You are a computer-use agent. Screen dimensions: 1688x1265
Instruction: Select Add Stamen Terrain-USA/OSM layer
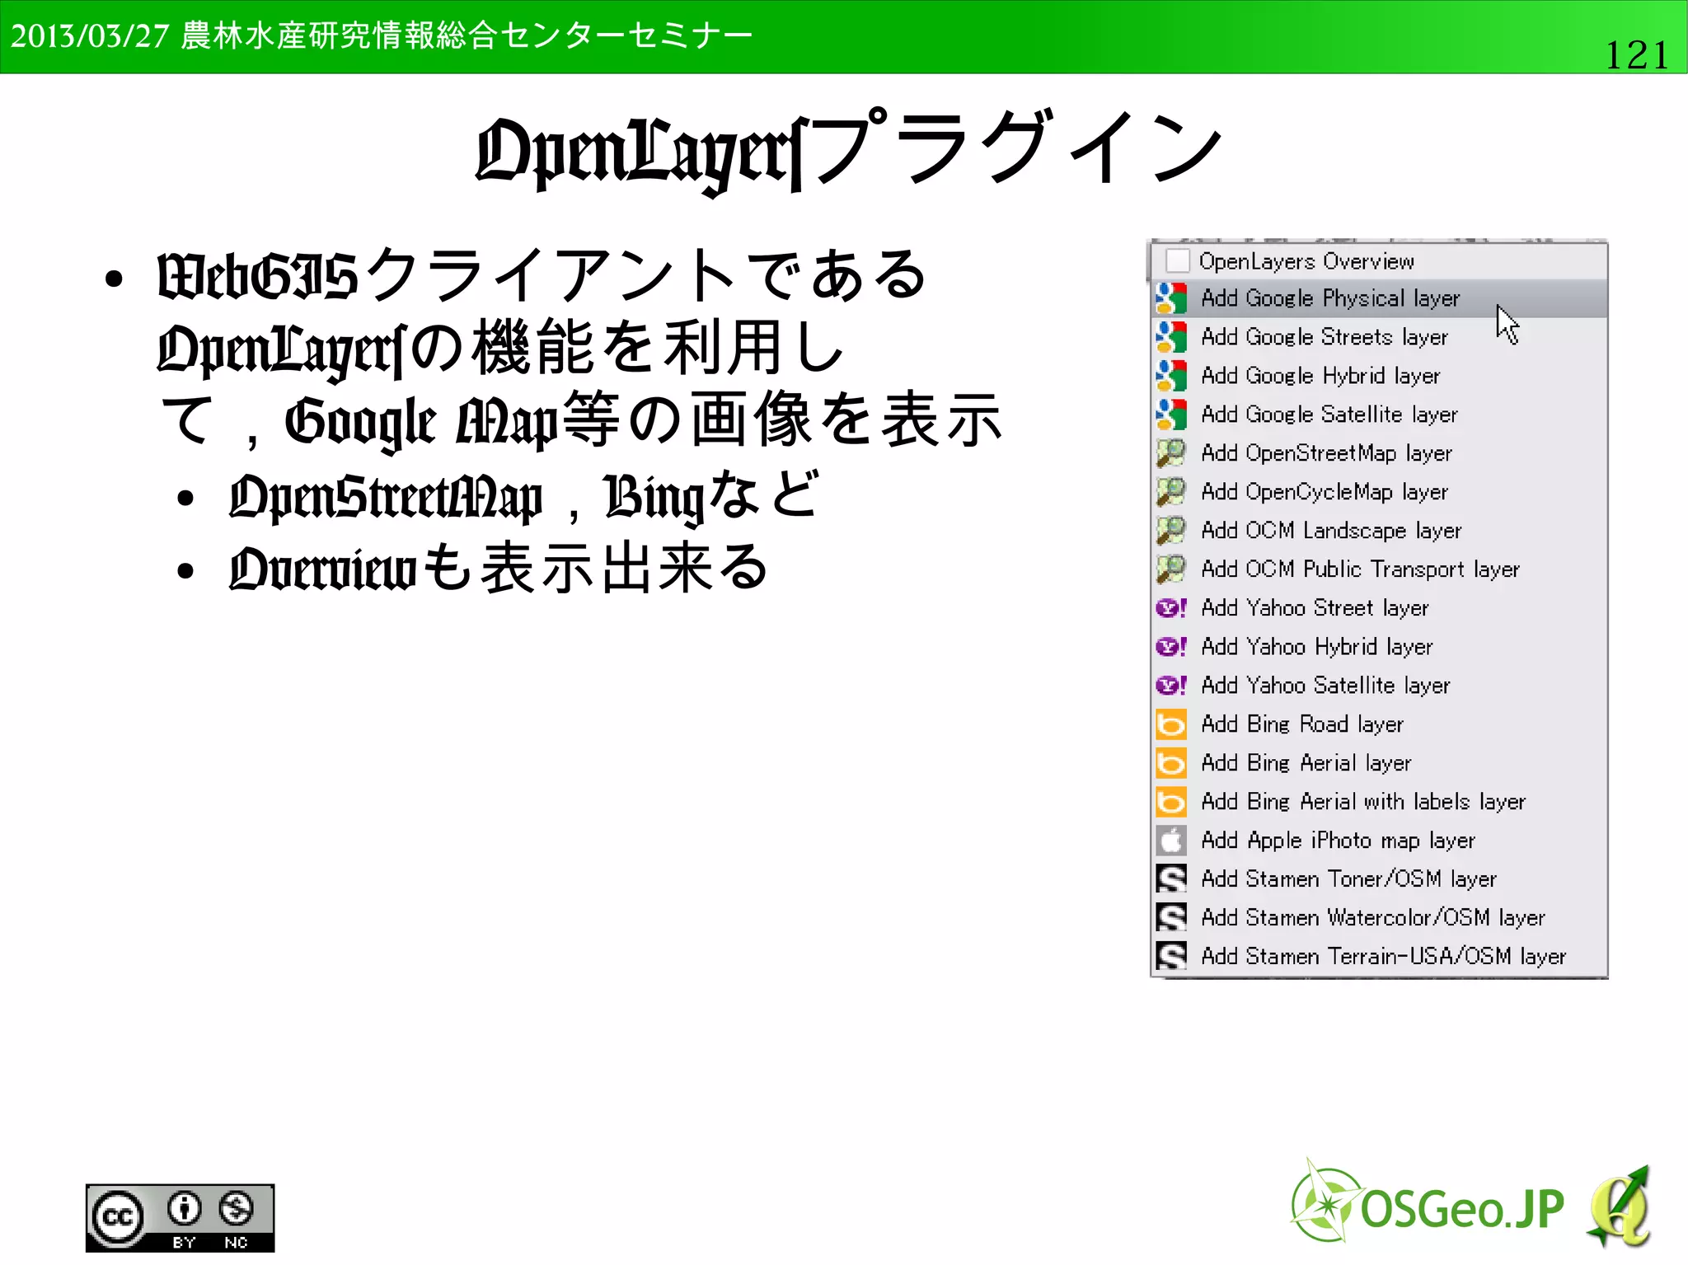[x=1379, y=957]
